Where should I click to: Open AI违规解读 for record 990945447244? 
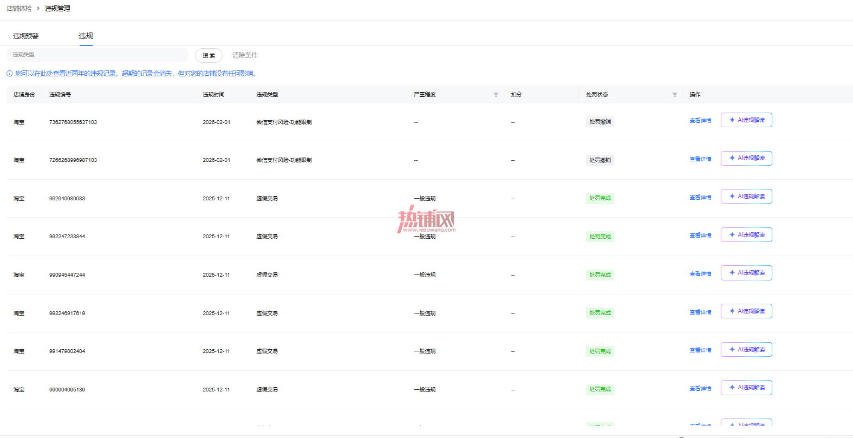point(746,273)
